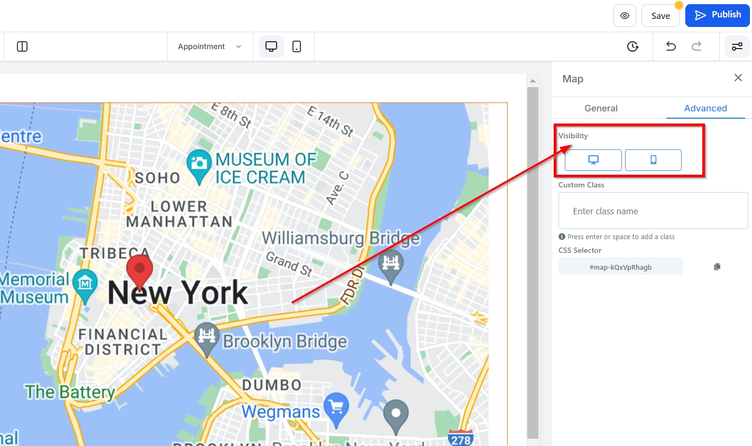Screen dimensions: 752x446
Task: Toggle the left sidebar panel icon
Action: [22, 46]
